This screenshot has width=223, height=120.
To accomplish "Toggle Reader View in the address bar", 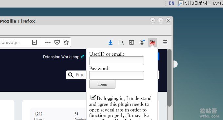I will 34,42.
